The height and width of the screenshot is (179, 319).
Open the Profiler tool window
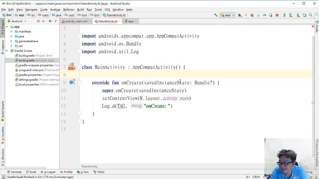coord(66,172)
